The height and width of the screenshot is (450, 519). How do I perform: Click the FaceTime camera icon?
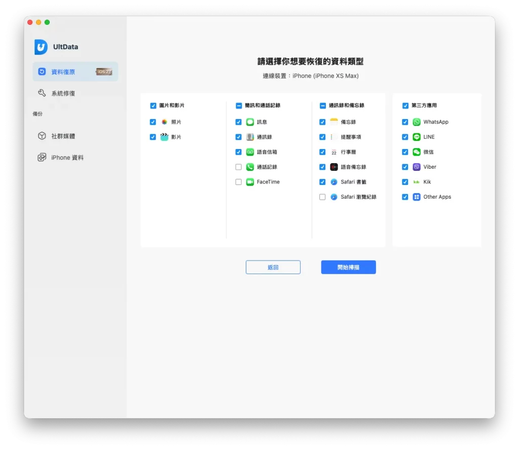click(250, 182)
